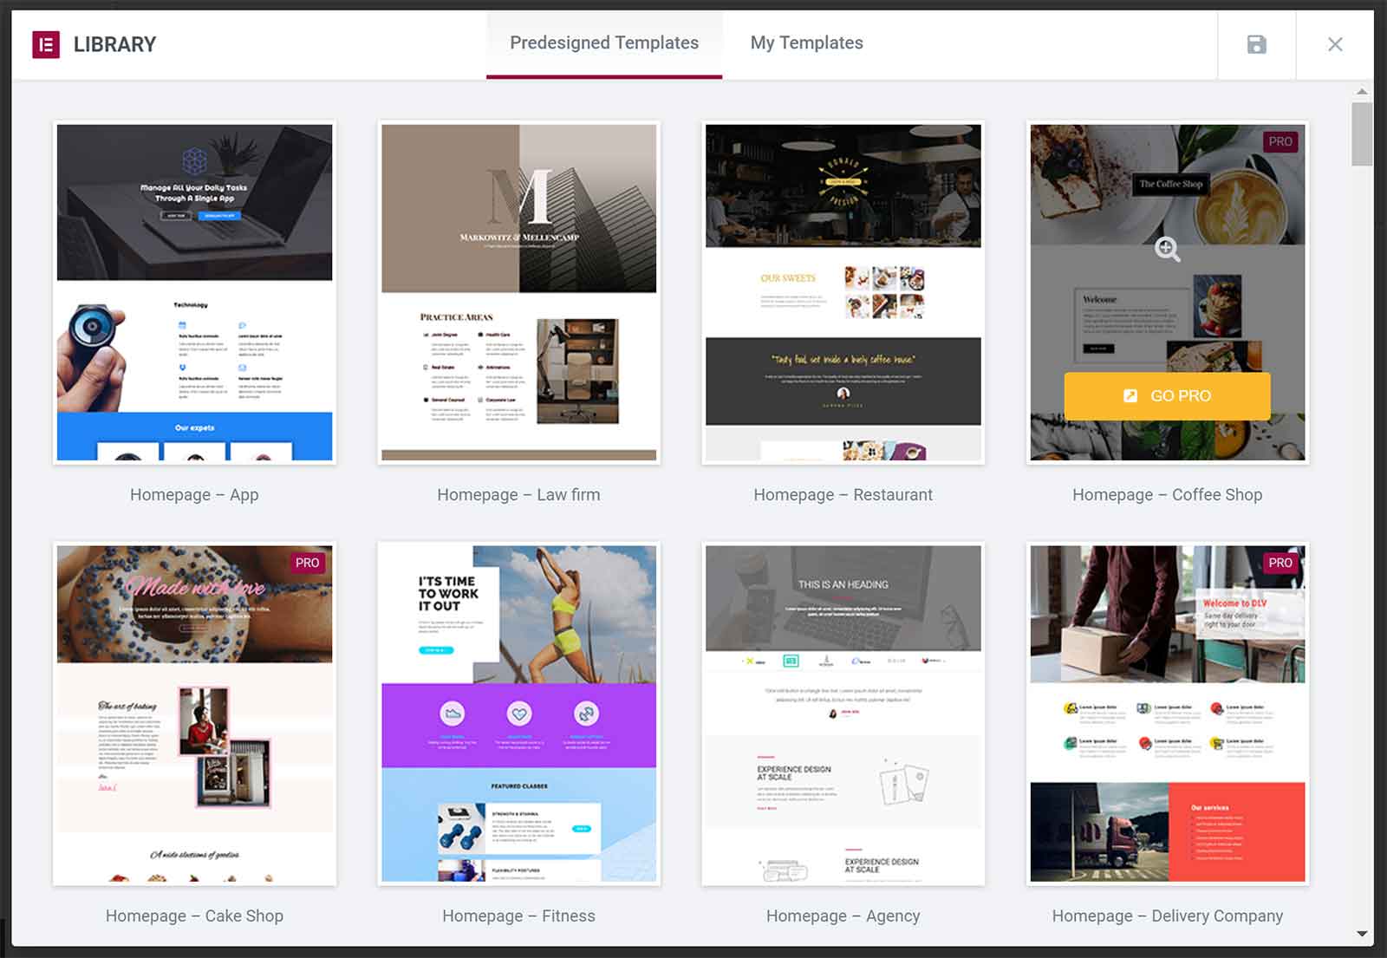Select the Homepage – Agency template thumbnail

843,714
